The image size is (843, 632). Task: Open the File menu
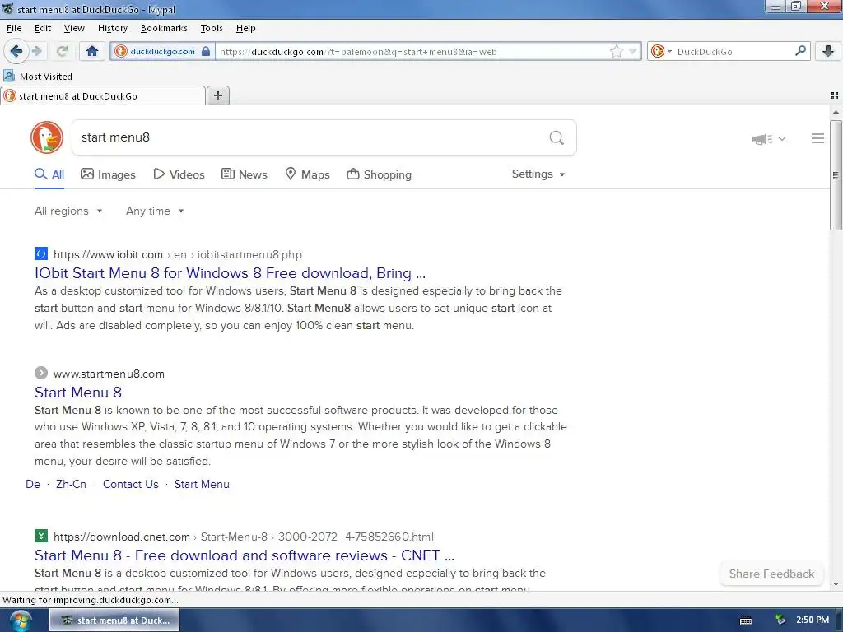click(14, 28)
